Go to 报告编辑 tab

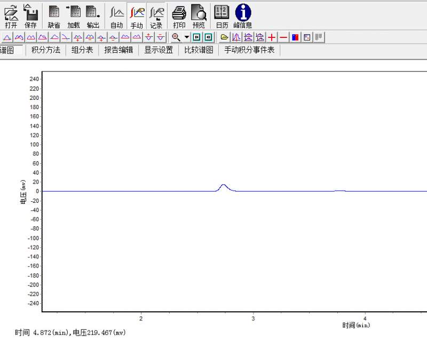tap(118, 50)
